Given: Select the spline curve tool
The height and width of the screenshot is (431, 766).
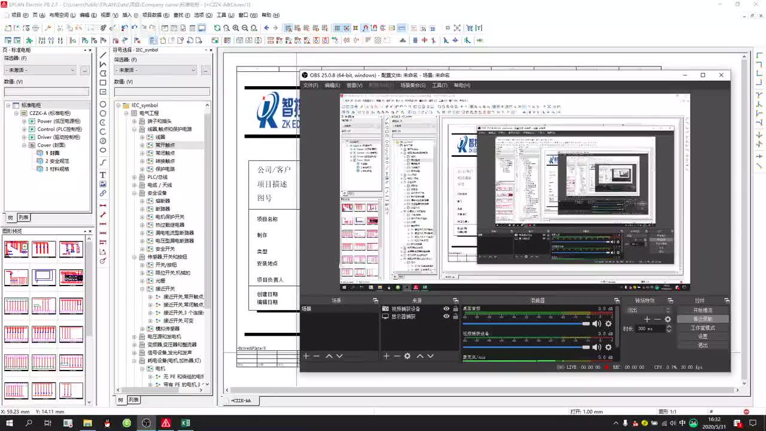Looking at the screenshot, I should 103,163.
